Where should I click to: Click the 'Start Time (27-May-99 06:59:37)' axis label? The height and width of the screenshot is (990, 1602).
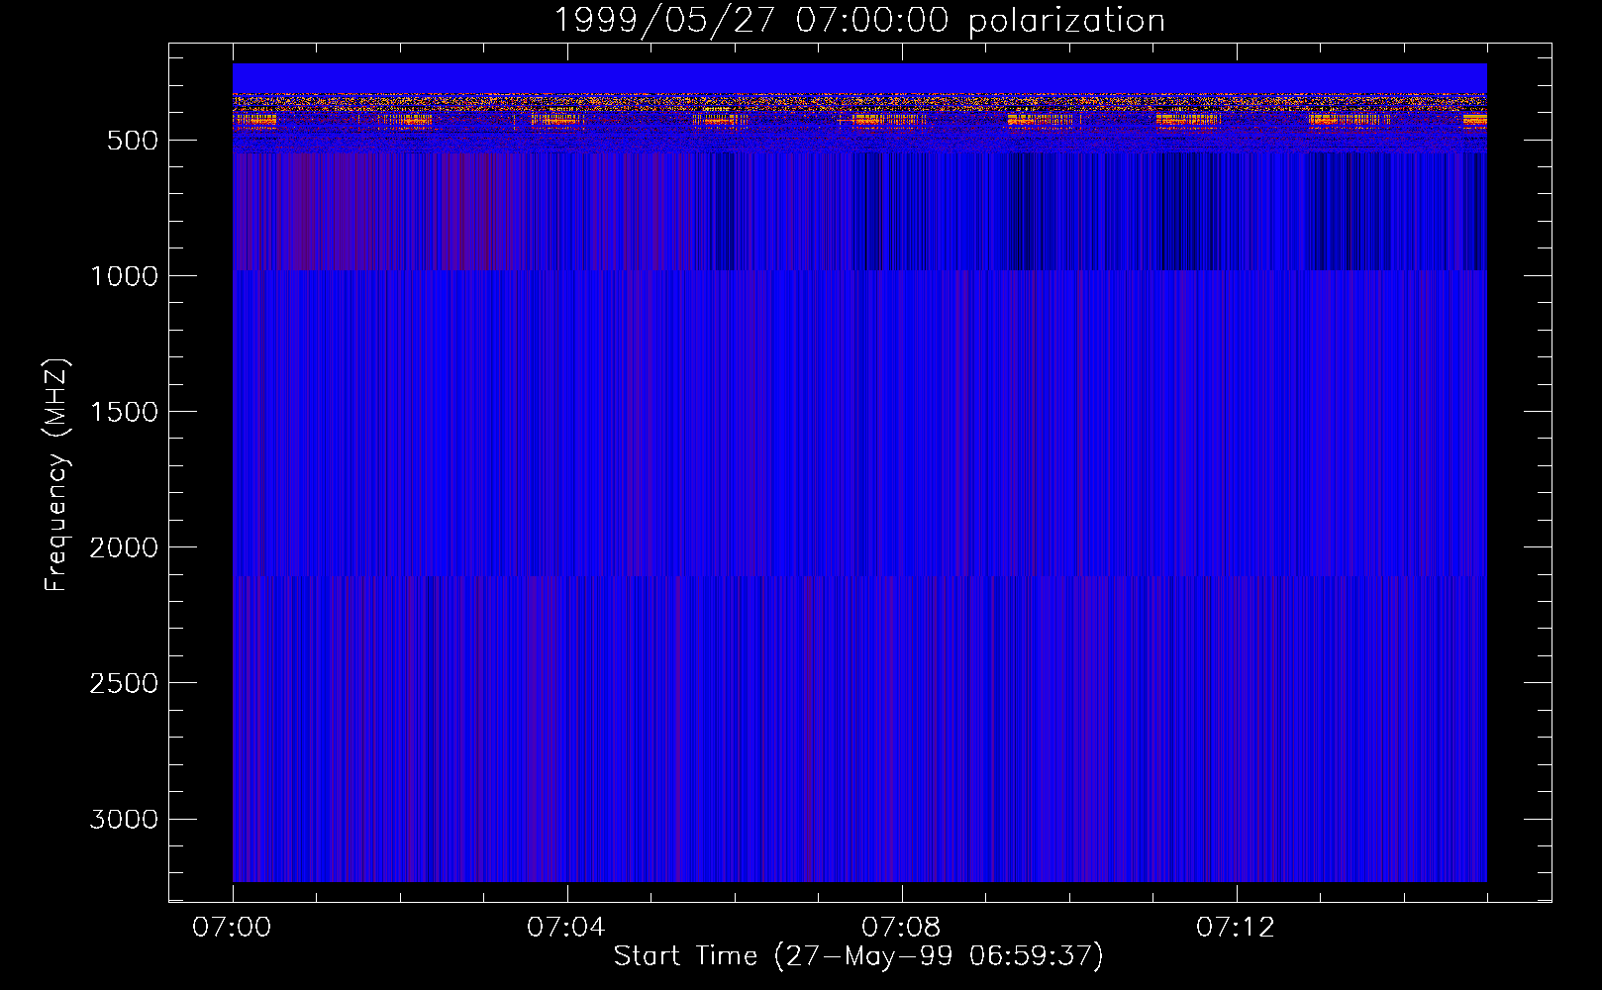tap(858, 956)
